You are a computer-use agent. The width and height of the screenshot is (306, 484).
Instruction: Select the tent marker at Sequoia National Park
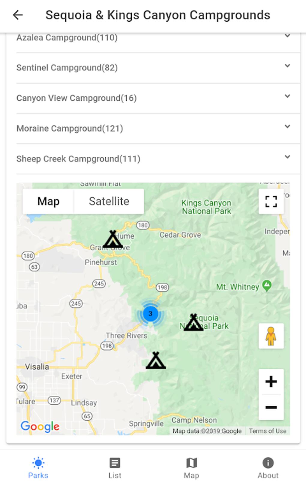click(193, 323)
